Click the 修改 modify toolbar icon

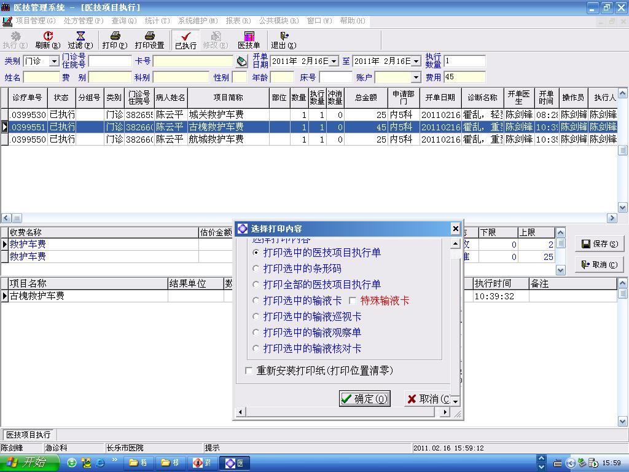(x=216, y=40)
